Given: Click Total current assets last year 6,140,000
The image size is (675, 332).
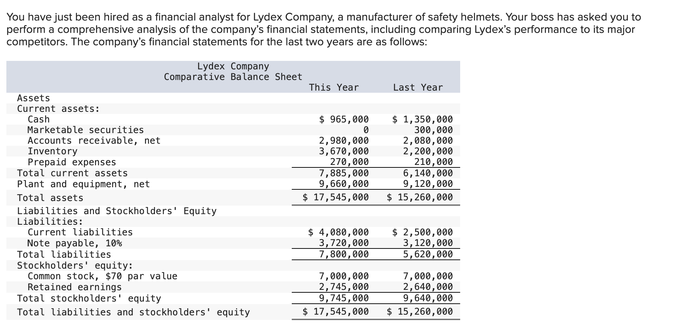Looking at the screenshot, I should (x=428, y=173).
